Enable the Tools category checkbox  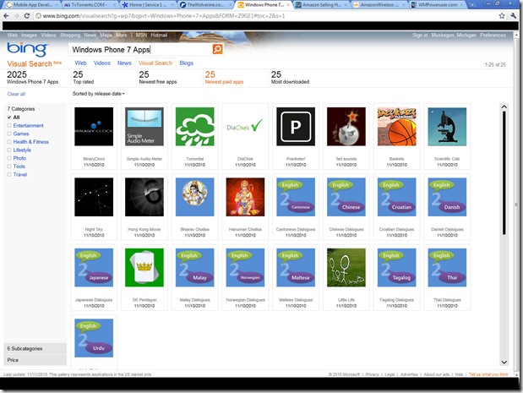coord(9,166)
